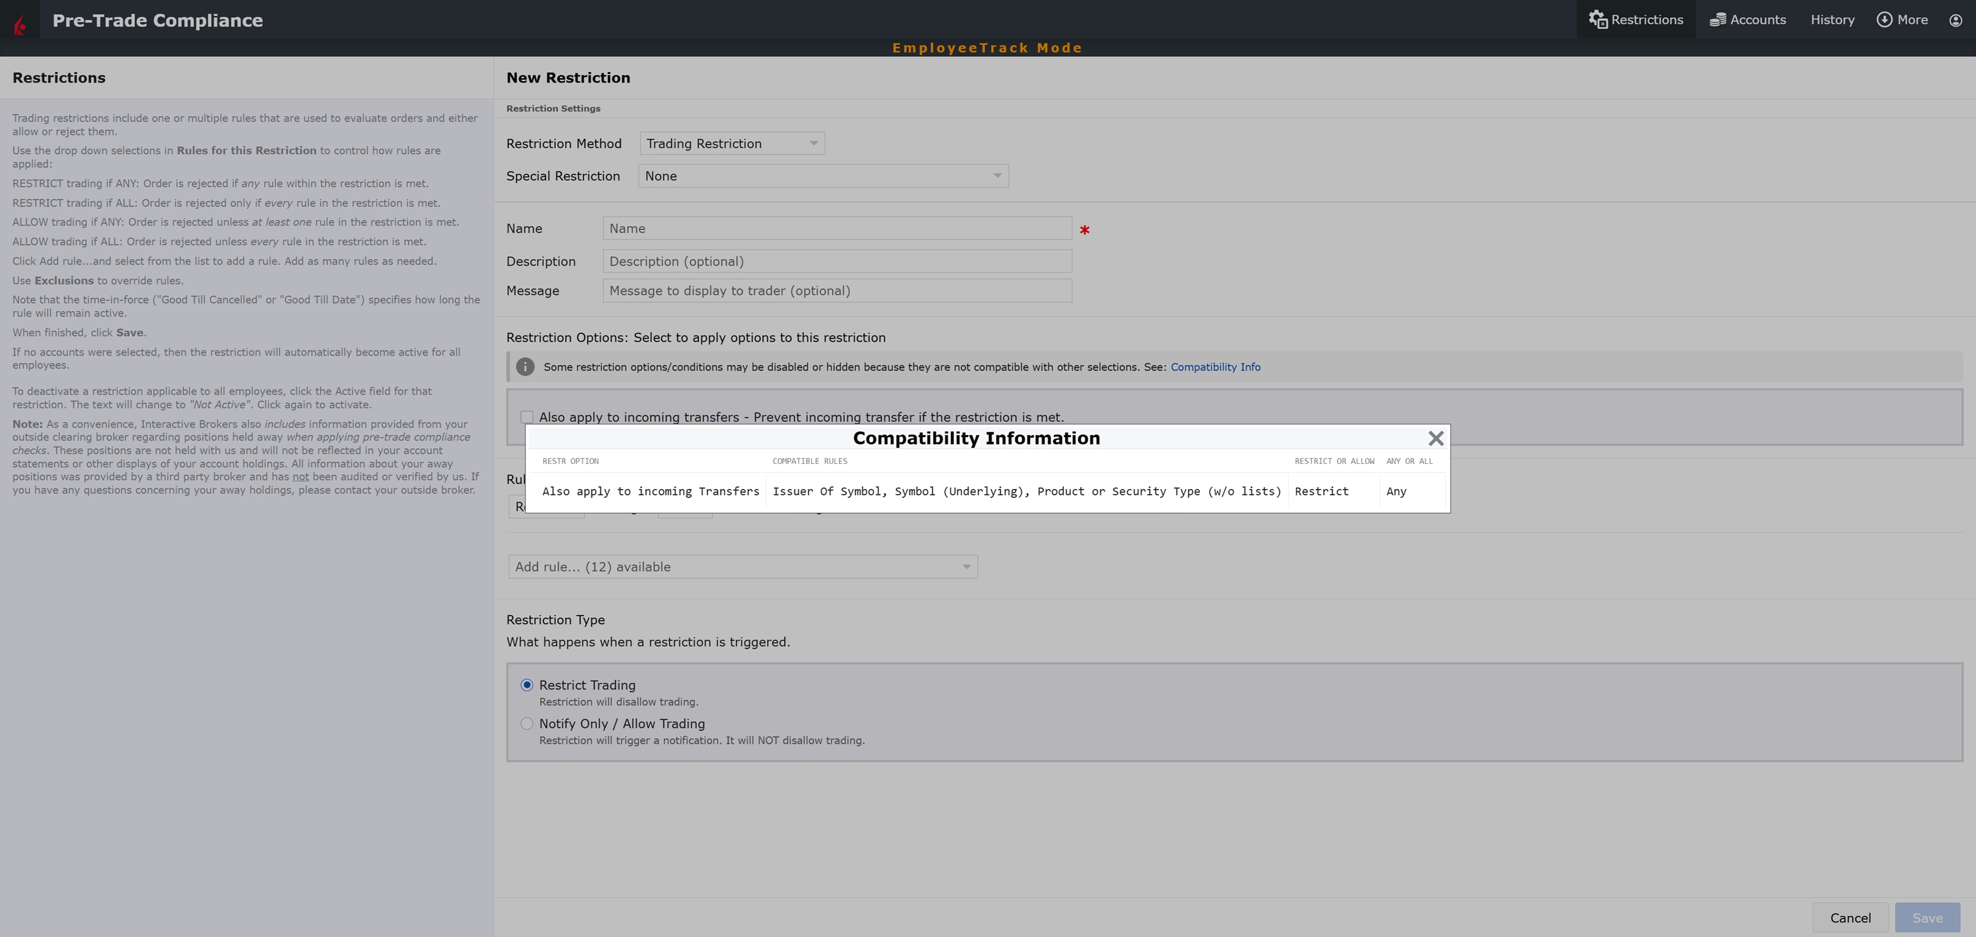This screenshot has height=937, width=1976.
Task: Close the Compatibility Information popup
Action: pos(1435,438)
